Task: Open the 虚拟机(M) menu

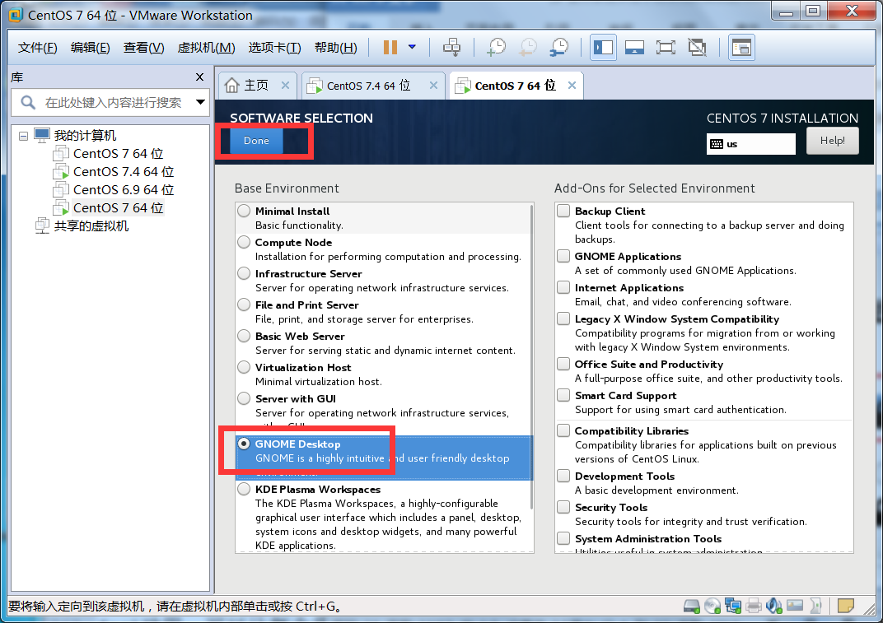Action: (x=206, y=47)
